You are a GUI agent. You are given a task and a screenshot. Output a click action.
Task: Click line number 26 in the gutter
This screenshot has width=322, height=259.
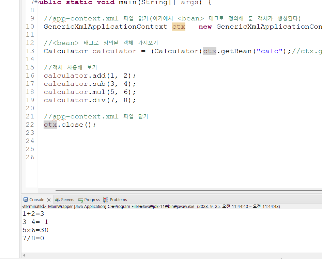click(30, 157)
